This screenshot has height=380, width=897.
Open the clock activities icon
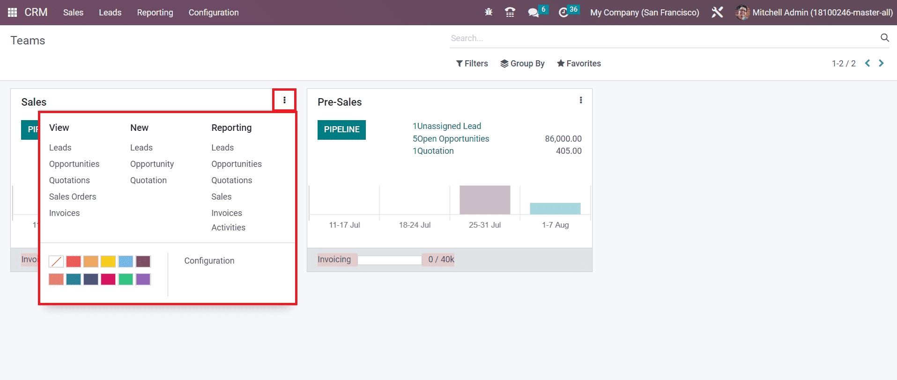(x=563, y=13)
